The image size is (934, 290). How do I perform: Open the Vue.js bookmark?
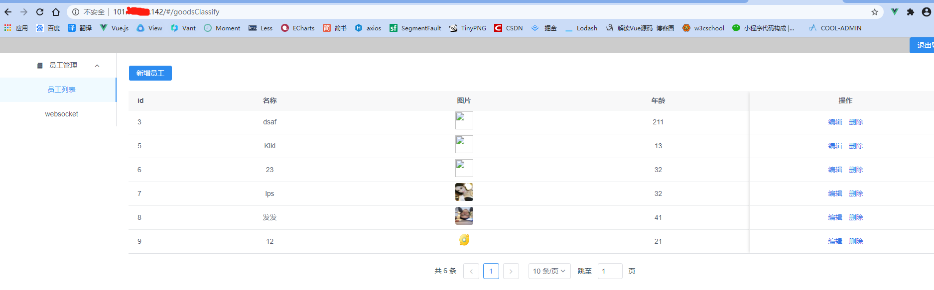tap(114, 28)
